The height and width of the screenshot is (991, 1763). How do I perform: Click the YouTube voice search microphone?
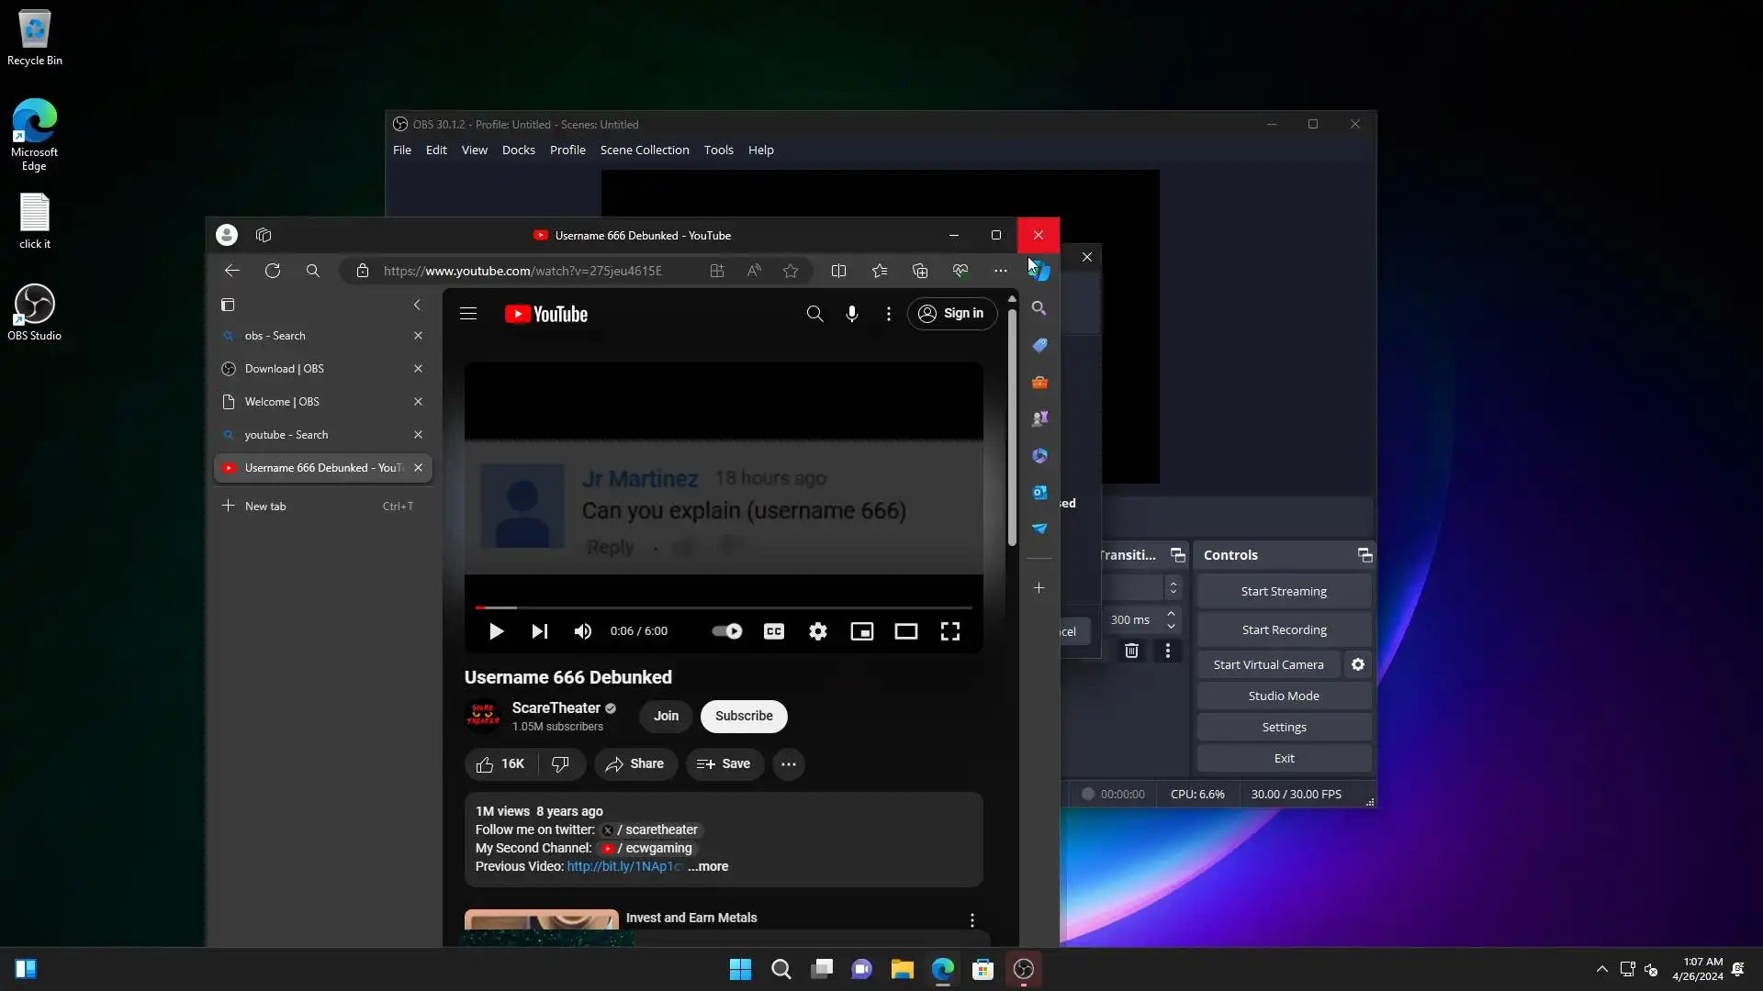(x=851, y=314)
